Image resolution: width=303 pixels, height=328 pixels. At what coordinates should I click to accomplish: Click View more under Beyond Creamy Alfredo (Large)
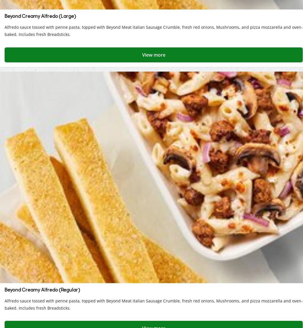pos(154,55)
